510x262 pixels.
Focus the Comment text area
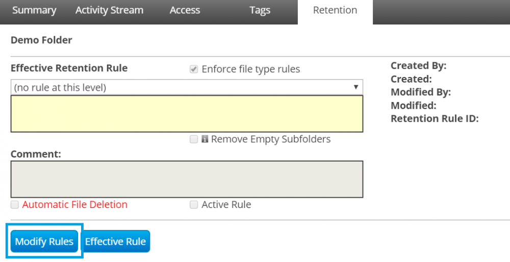187,179
